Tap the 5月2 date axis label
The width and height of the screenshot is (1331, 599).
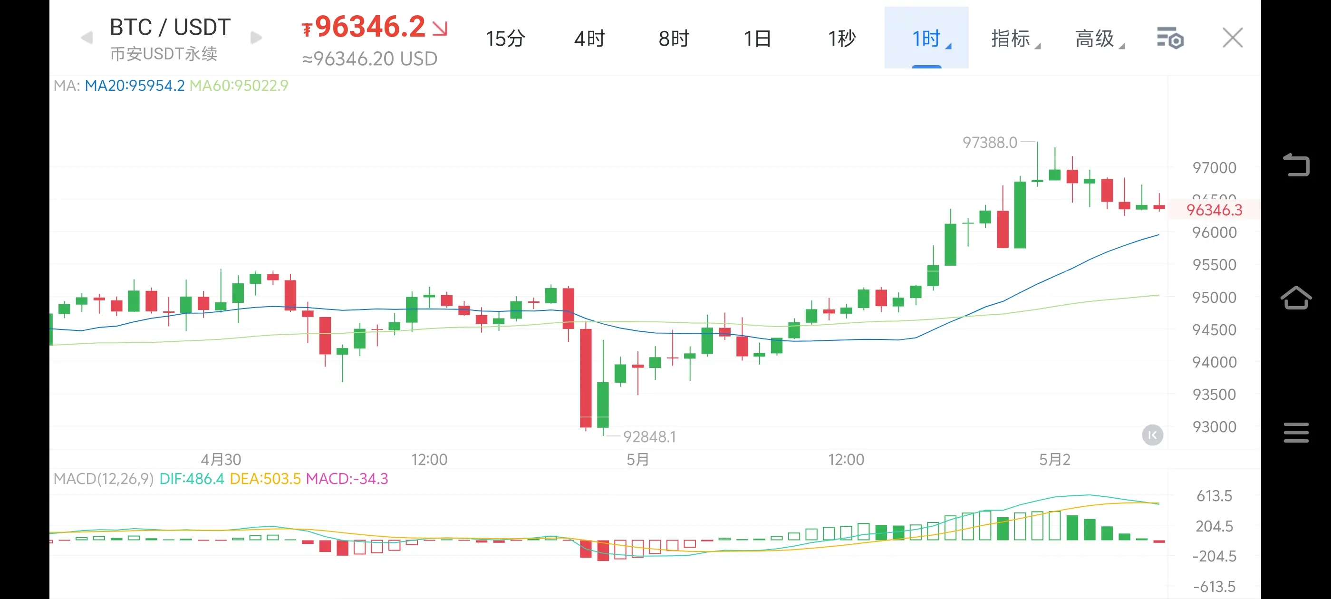(x=1054, y=459)
